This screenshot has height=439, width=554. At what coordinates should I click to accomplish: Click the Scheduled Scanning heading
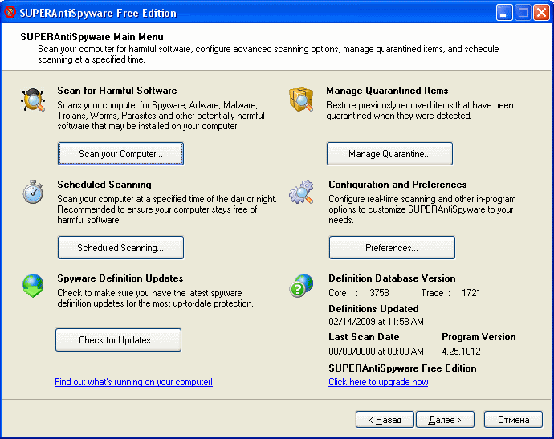click(104, 185)
